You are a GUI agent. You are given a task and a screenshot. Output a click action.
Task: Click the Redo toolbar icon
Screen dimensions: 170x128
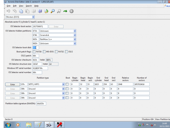tap(15, 11)
